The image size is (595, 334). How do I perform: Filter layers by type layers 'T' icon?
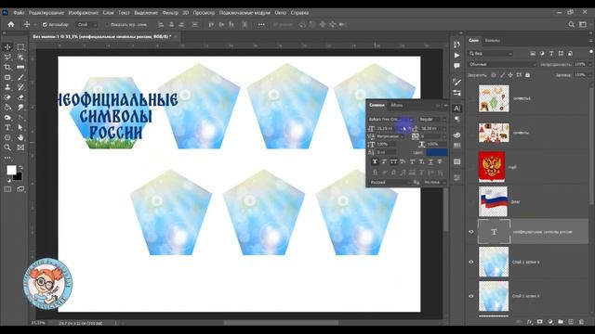(551, 54)
